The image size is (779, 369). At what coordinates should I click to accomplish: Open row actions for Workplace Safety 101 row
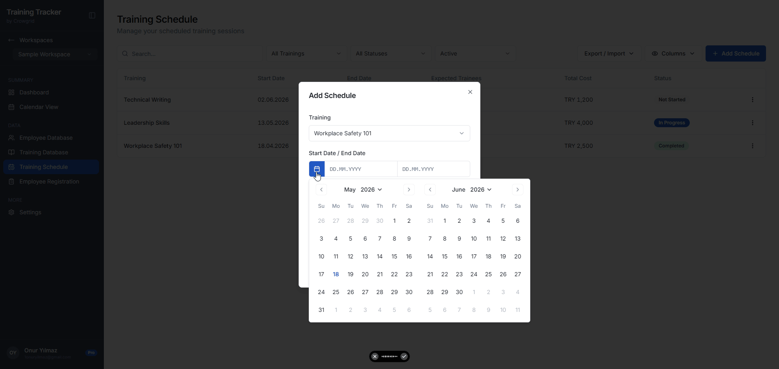tap(753, 146)
